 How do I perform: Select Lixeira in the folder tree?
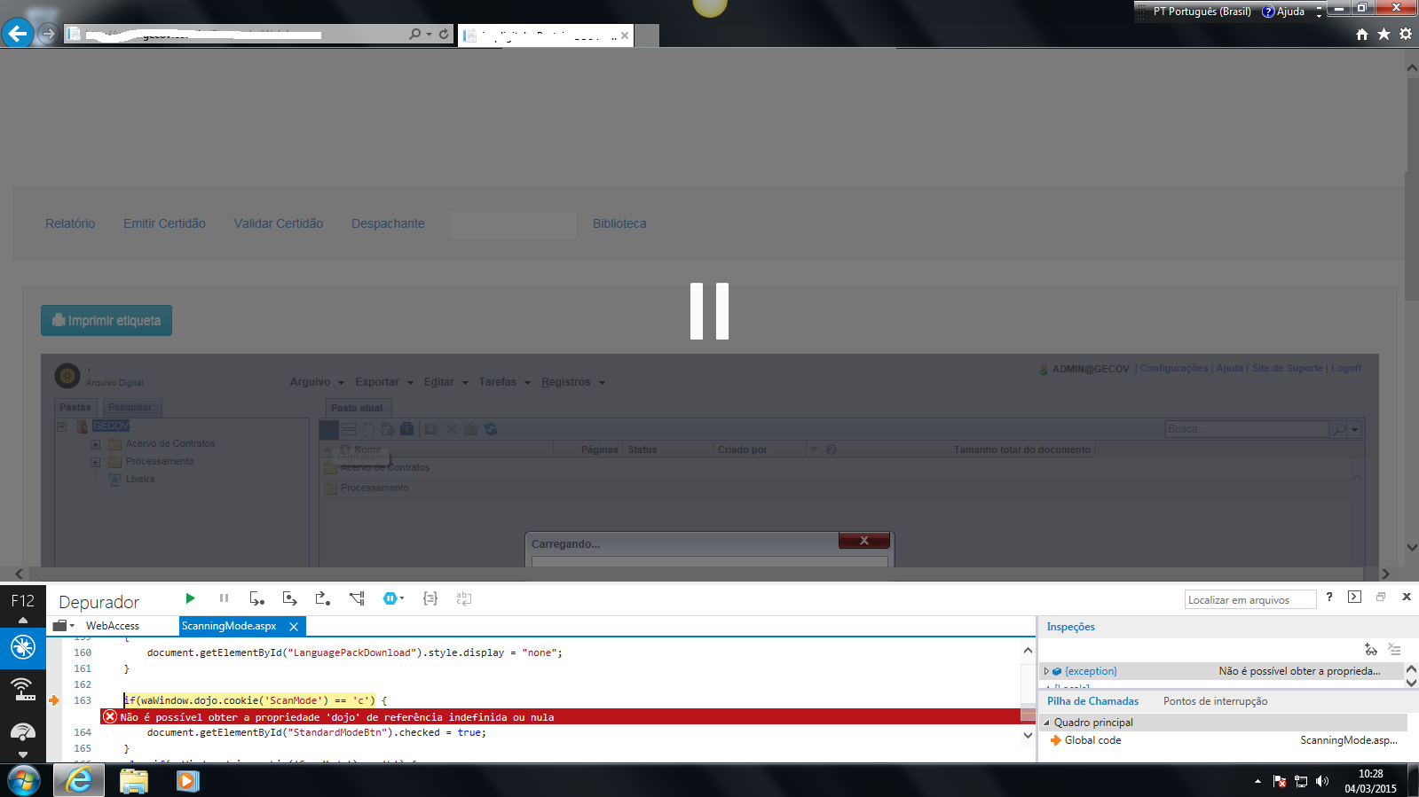(140, 479)
